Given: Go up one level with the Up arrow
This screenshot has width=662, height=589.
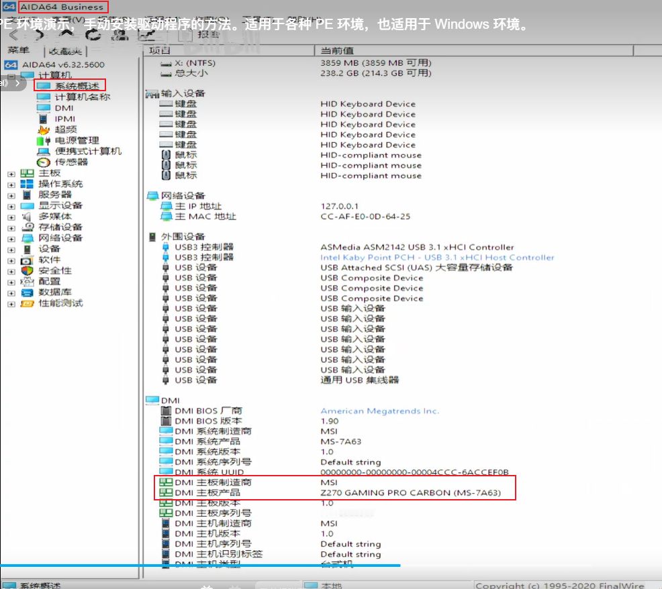Looking at the screenshot, I should [x=66, y=35].
